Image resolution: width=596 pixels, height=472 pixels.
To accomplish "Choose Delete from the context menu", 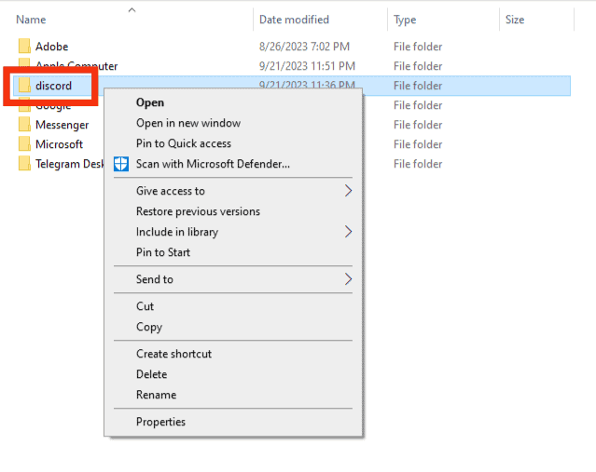I will pos(152,374).
